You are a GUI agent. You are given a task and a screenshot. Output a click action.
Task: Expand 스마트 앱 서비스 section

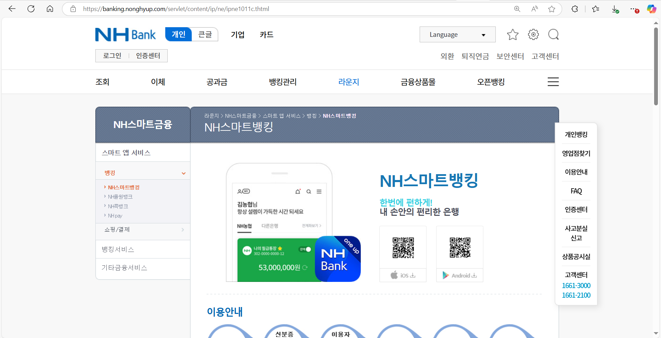pyautogui.click(x=143, y=152)
